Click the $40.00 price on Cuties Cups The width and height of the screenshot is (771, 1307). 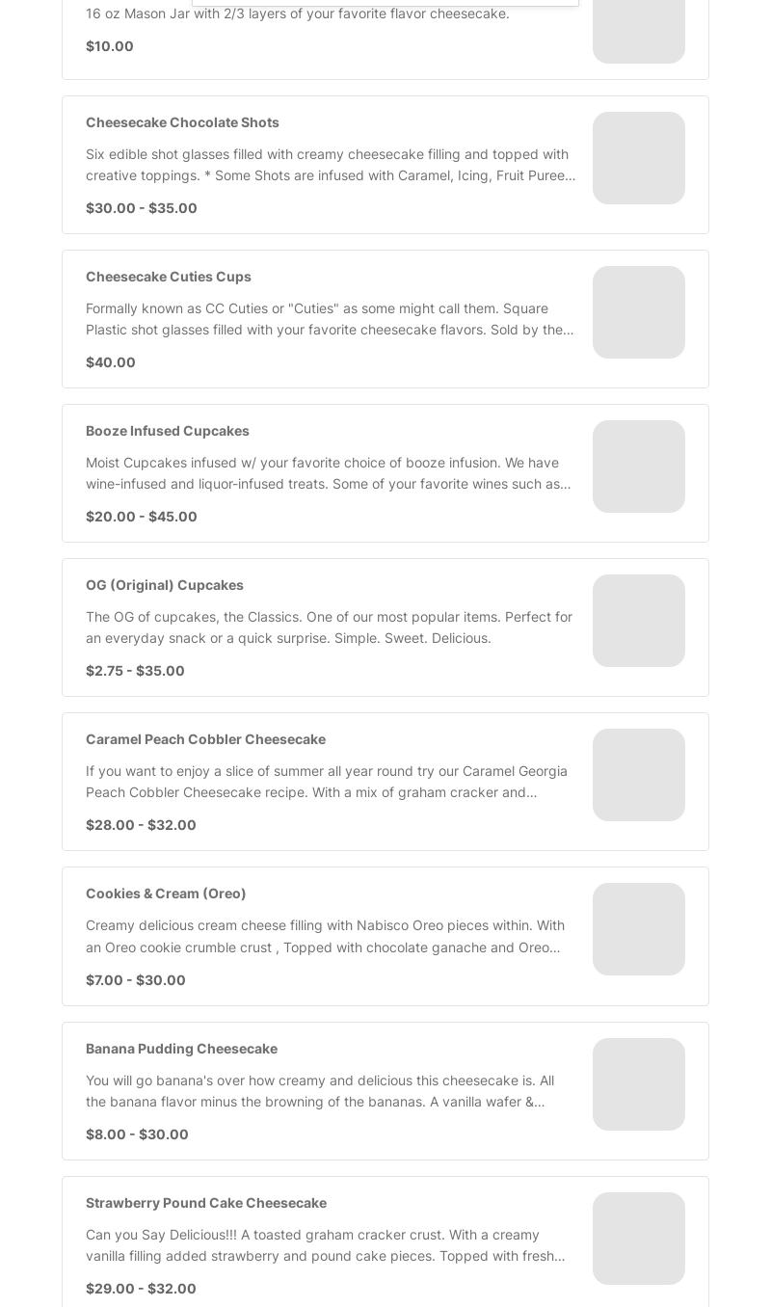tap(111, 362)
